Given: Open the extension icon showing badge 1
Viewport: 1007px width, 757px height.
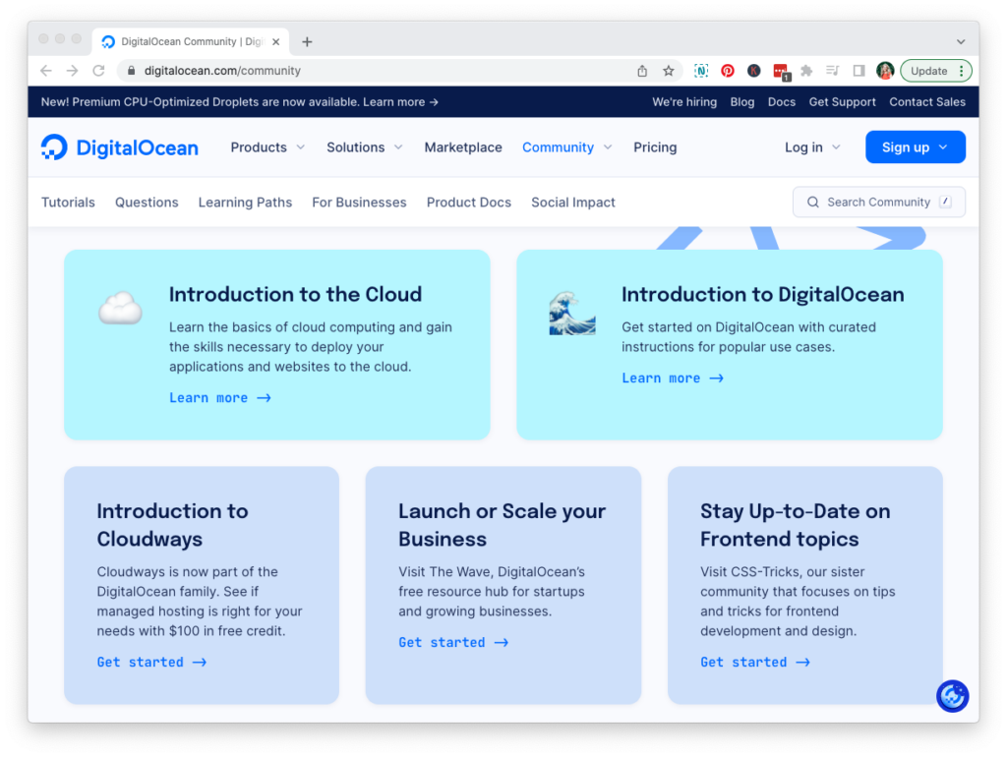Looking at the screenshot, I should 781,70.
